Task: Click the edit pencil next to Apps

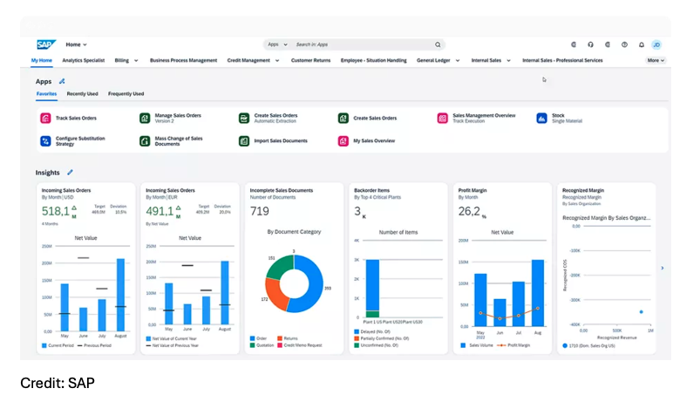Action: [62, 81]
